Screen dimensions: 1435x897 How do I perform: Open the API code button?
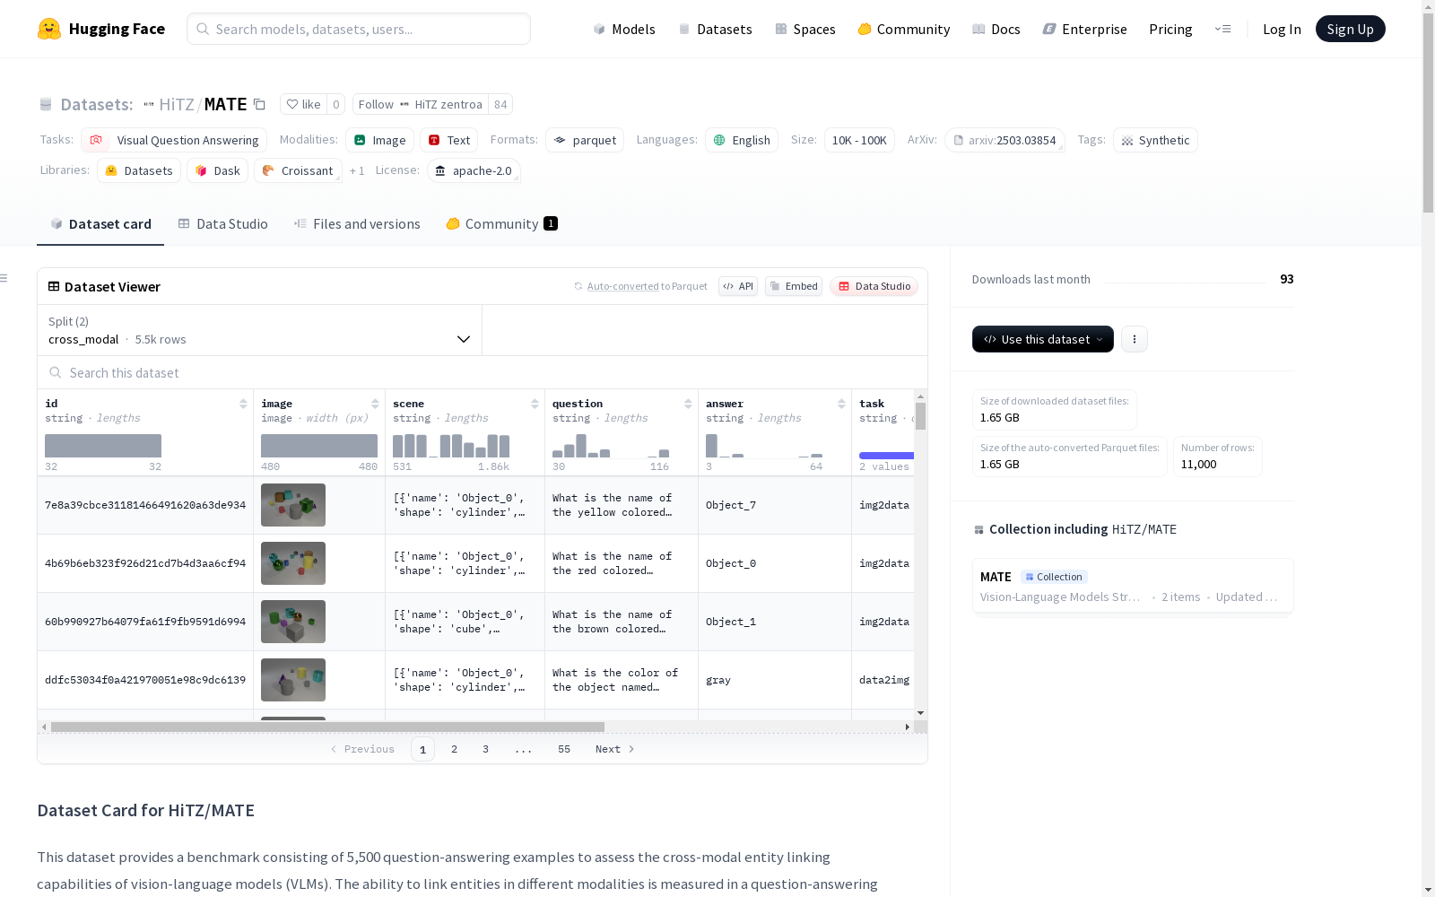pyautogui.click(x=738, y=286)
